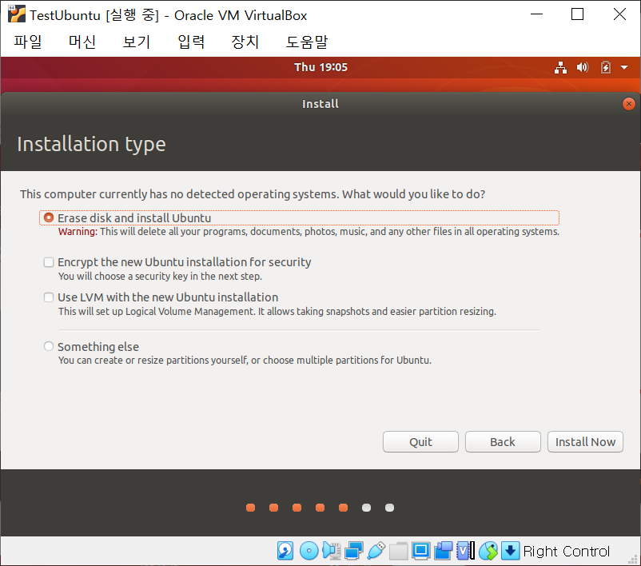This screenshot has width=641, height=566.
Task: Maximize the VirtualBox window
Action: coord(577,14)
